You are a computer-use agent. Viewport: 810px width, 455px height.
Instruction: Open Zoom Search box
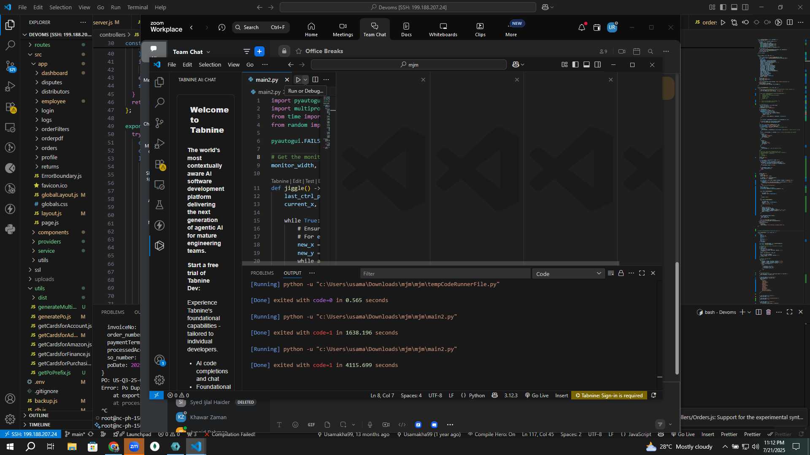click(261, 27)
